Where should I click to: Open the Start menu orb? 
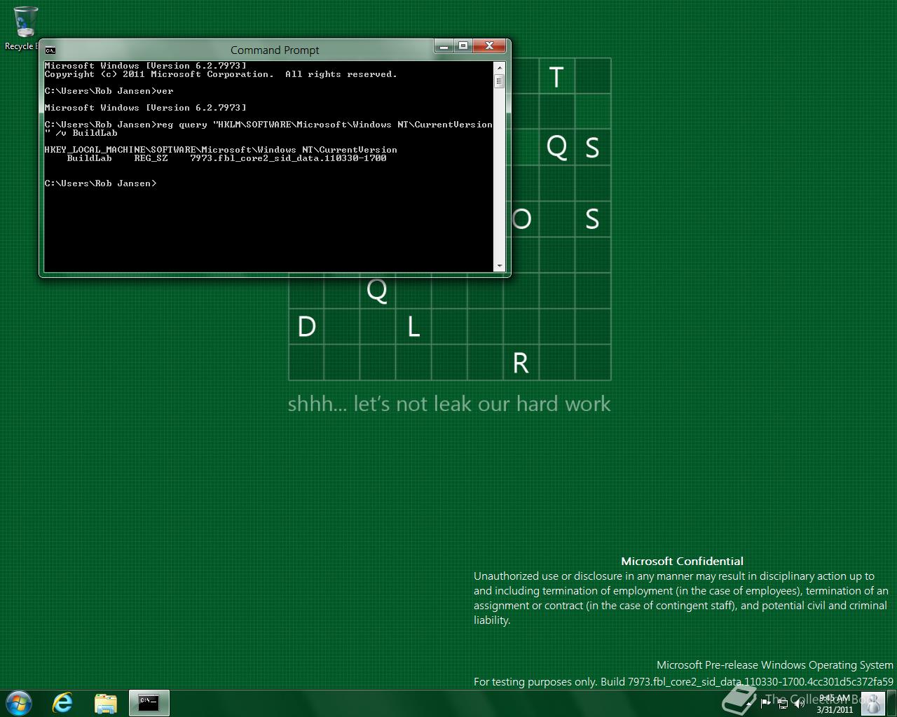[x=19, y=703]
